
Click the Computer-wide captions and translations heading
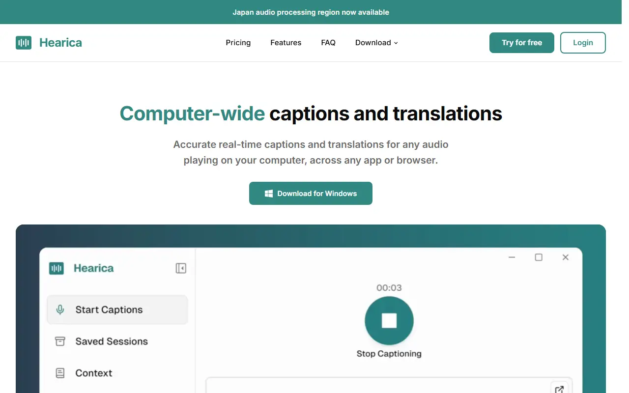[311, 113]
